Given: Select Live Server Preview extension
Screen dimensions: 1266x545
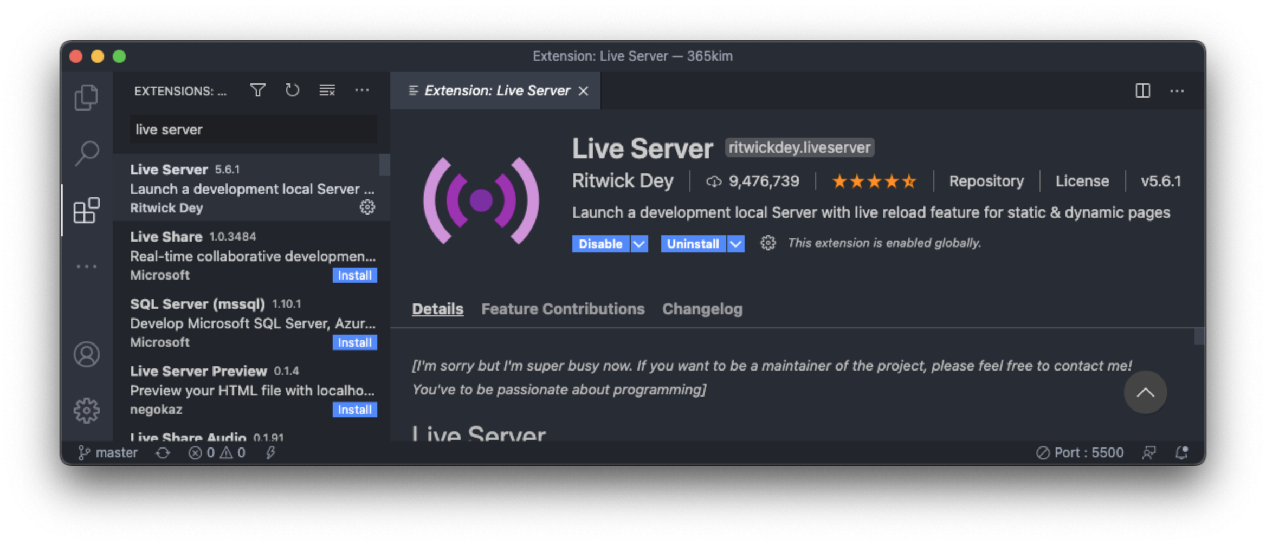Looking at the screenshot, I should [x=251, y=390].
